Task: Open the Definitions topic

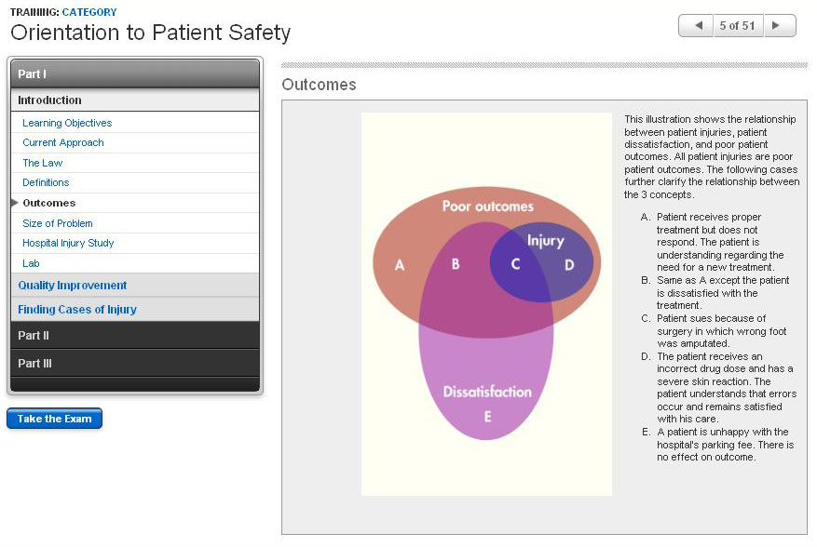Action: pos(46,182)
